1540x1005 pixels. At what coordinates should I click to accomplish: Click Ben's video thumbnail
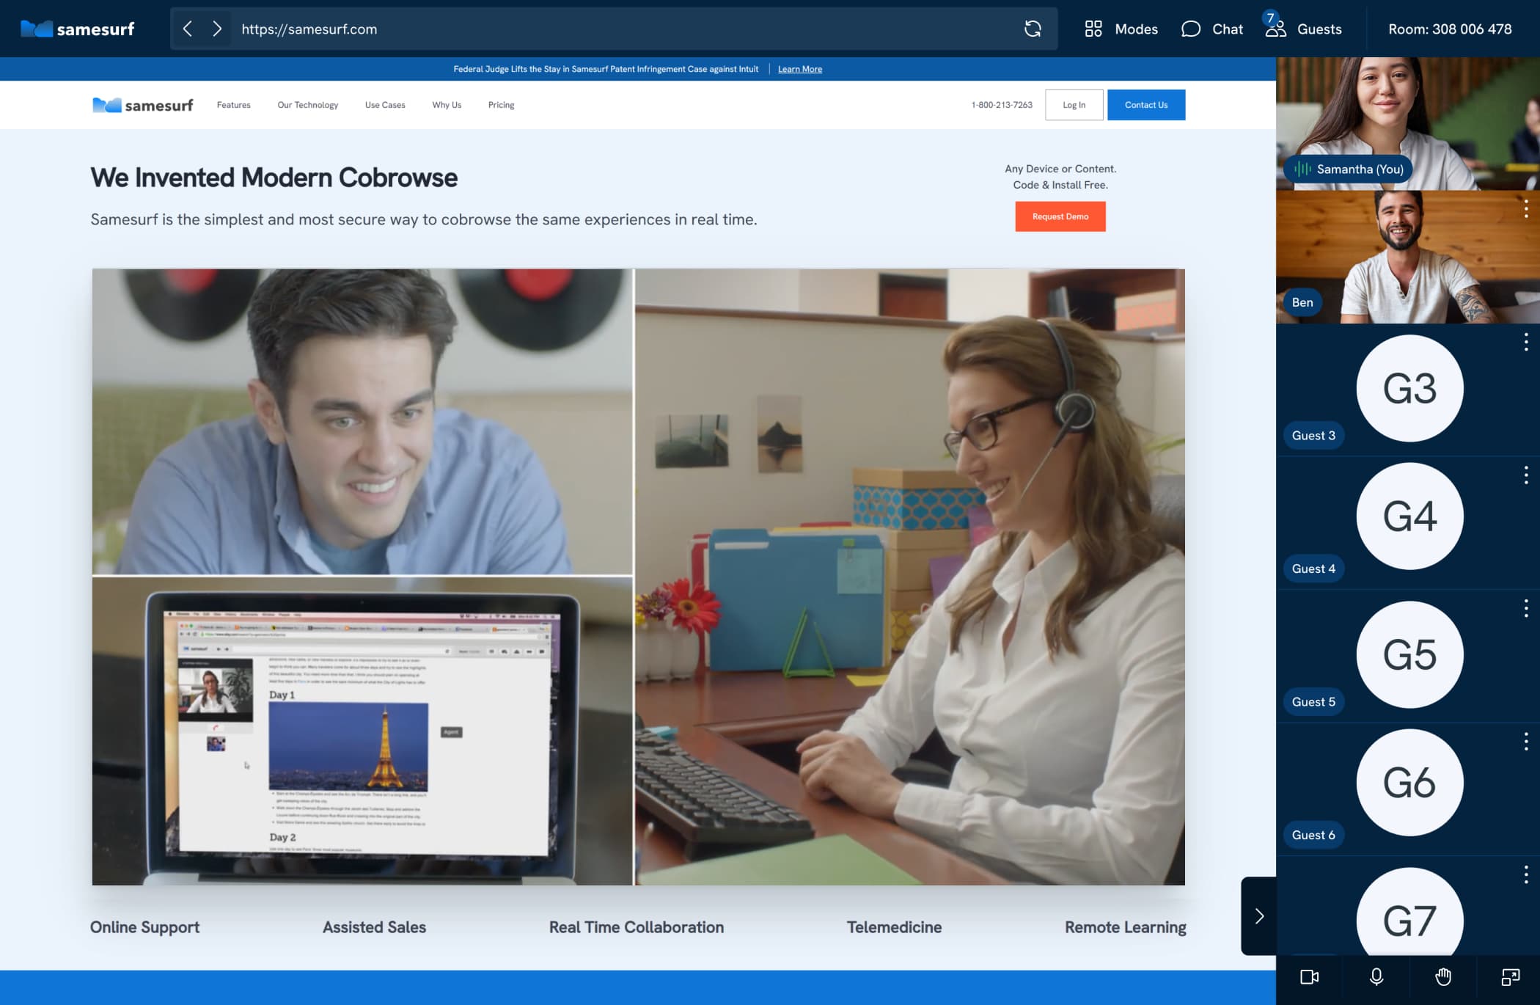[1407, 256]
